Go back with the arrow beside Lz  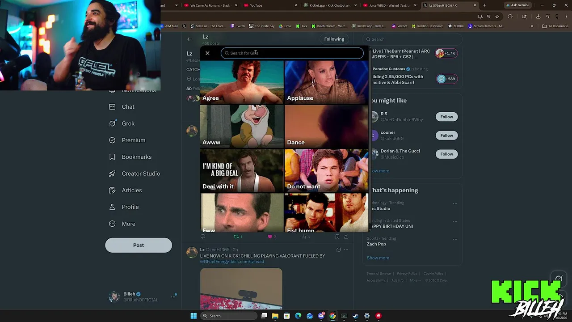pos(189,39)
